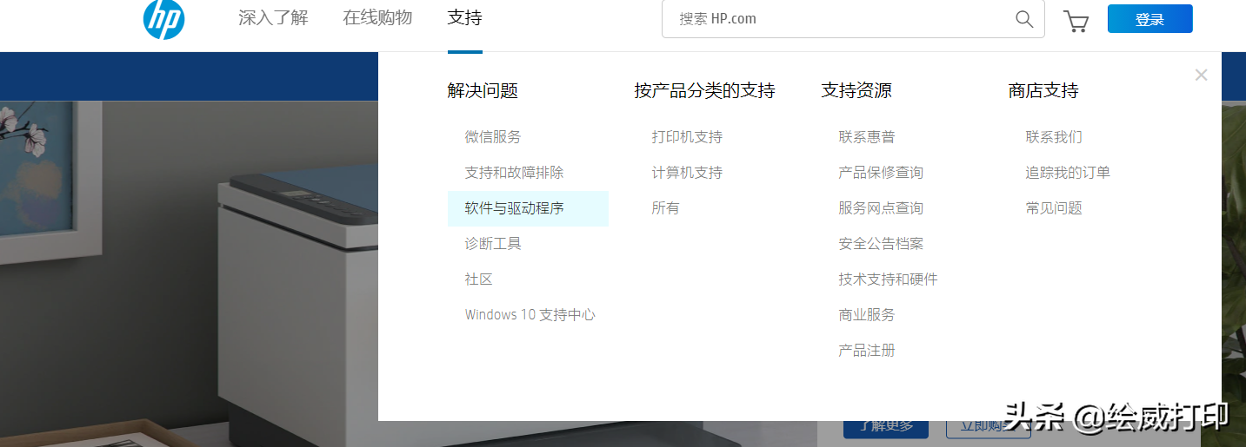The height and width of the screenshot is (447, 1246).
Task: Open 诊断工具 link
Action: tap(493, 244)
